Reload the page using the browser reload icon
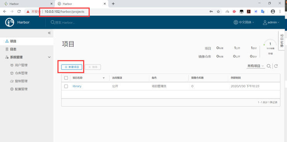 pyautogui.click(x=19, y=12)
